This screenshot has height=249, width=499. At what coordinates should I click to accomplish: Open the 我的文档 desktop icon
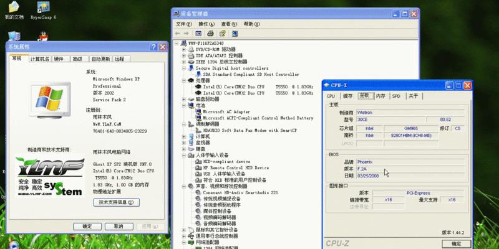pos(14,11)
